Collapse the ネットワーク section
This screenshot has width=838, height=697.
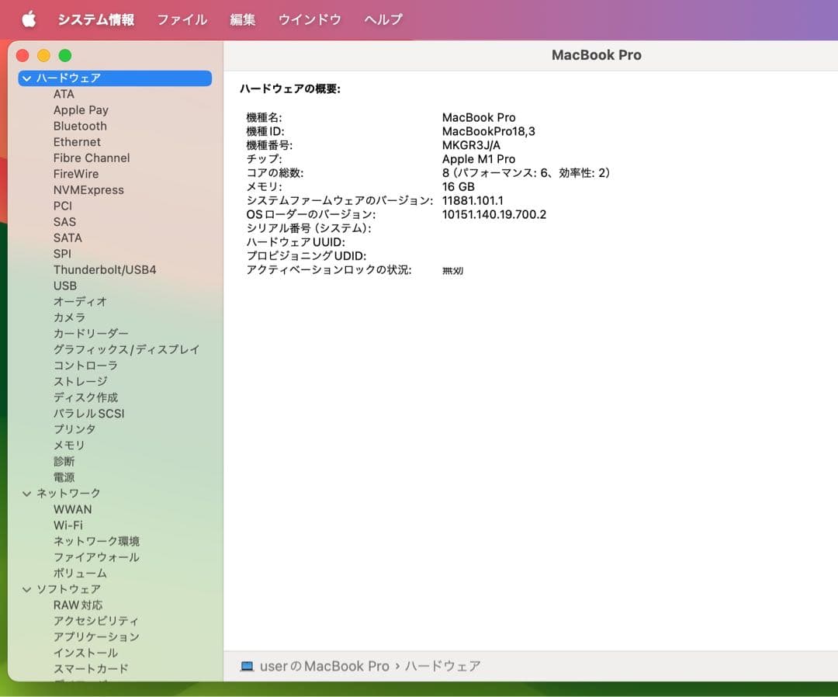(27, 493)
